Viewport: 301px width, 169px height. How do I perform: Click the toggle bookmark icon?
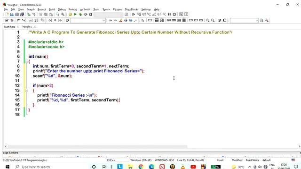[x=55, y=20]
